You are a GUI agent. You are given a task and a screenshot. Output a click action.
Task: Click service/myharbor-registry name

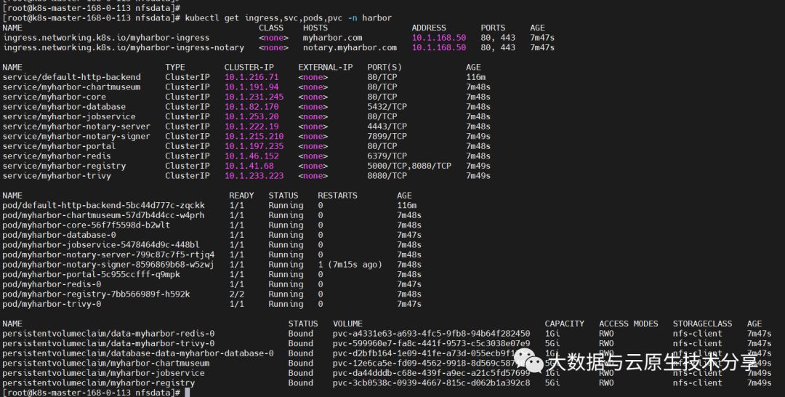(64, 166)
